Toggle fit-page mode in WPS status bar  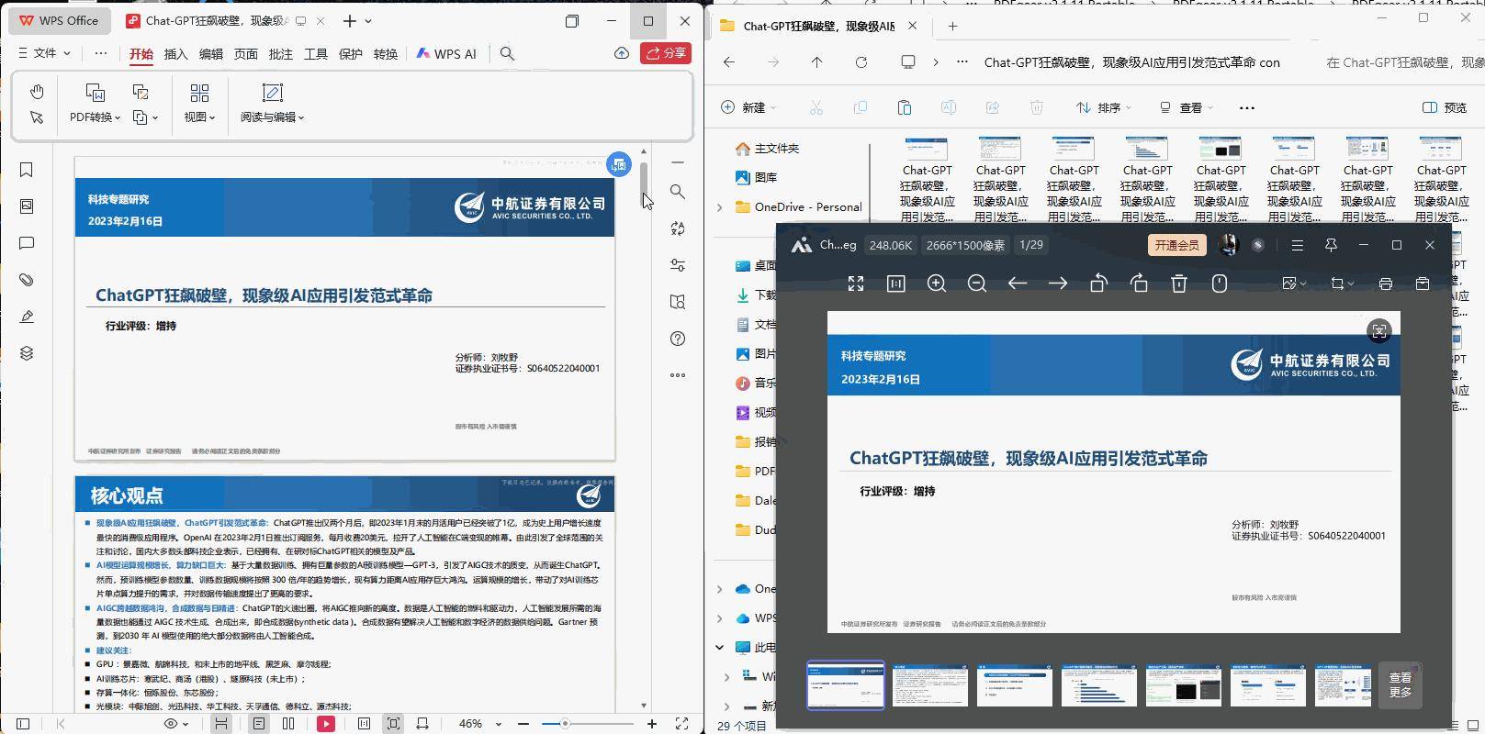point(393,724)
